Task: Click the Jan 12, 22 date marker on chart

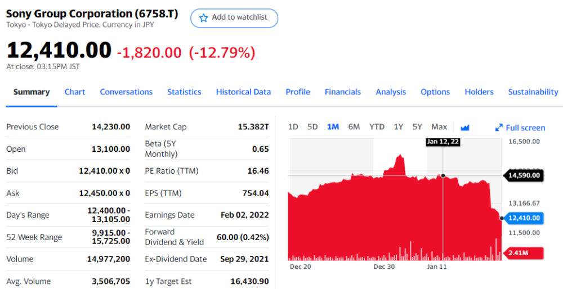Action: point(443,142)
